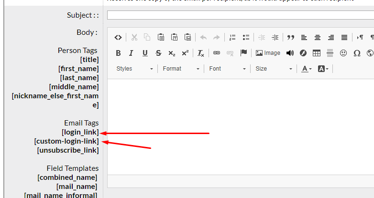Insert special character using Omega icon
This screenshot has width=374, height=198.
coord(357,53)
